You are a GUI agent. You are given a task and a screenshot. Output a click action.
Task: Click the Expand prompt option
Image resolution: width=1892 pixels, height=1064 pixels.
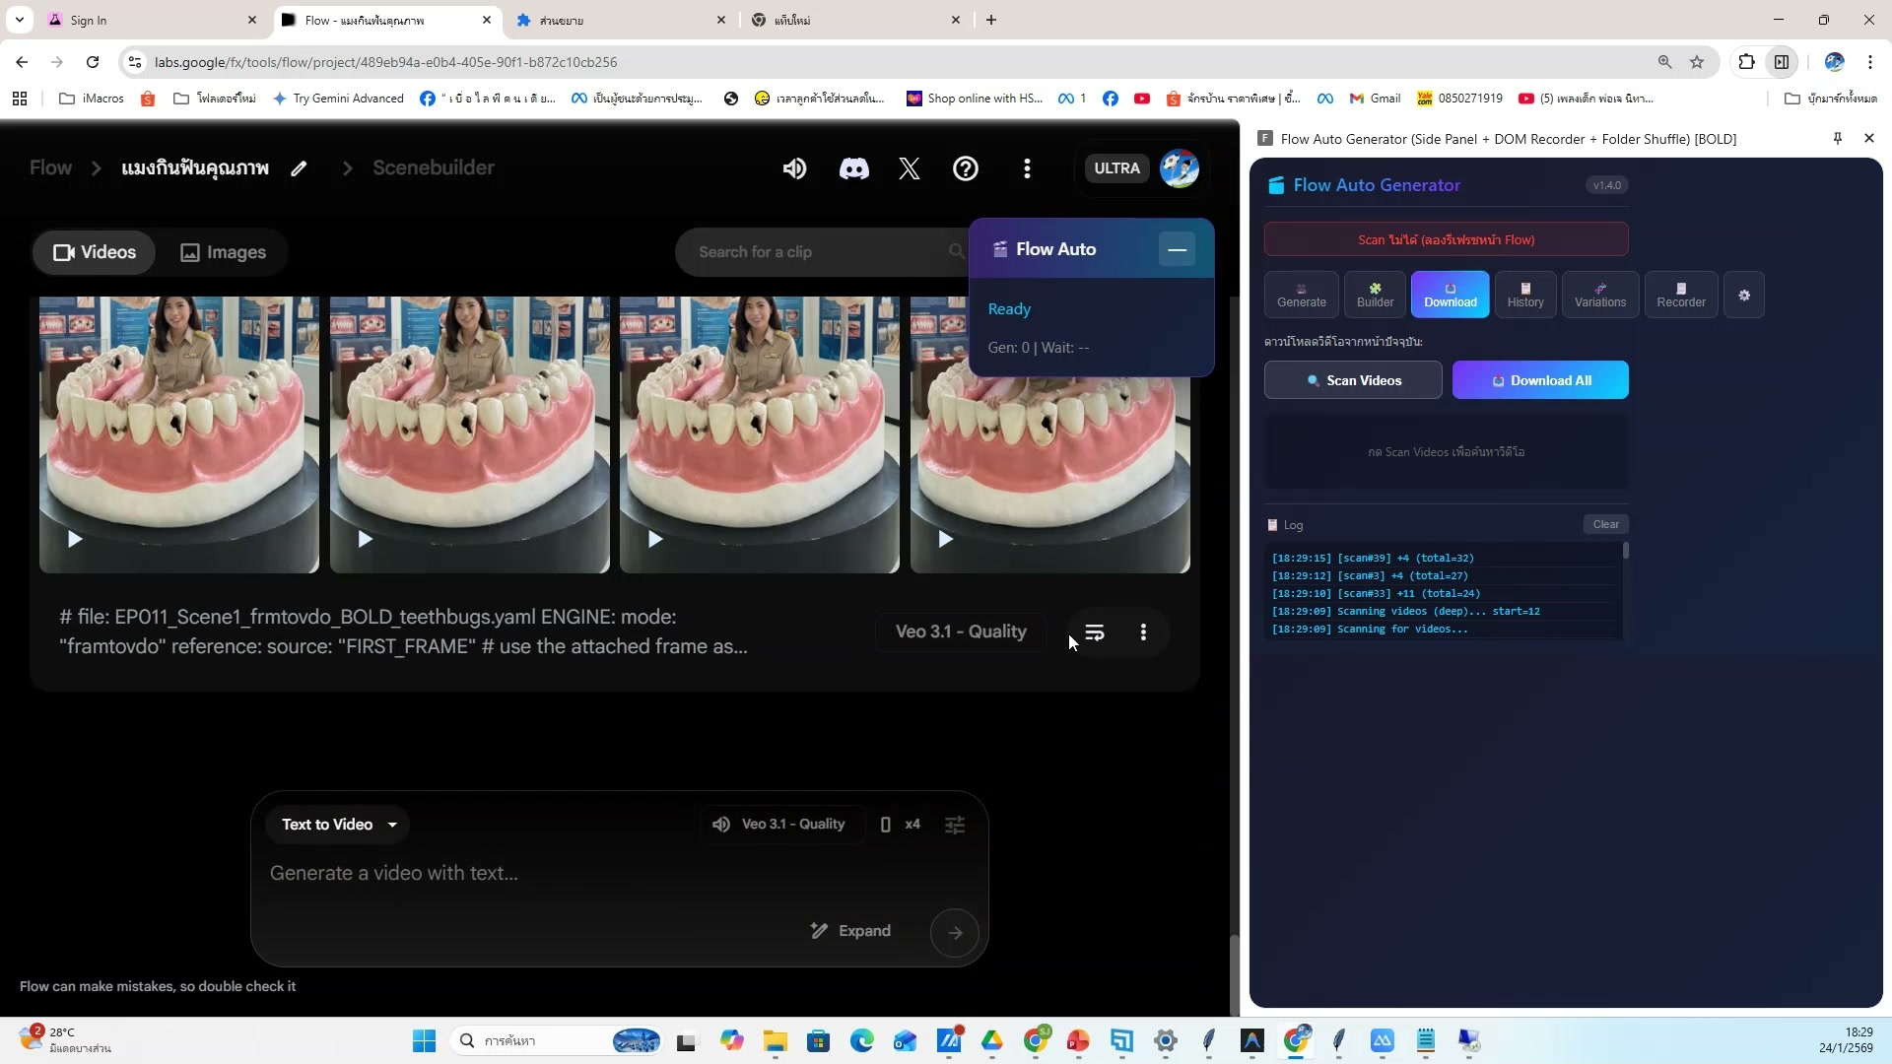tap(849, 930)
